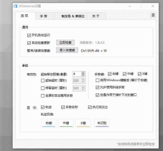This screenshot has height=151, width=163.
Task: Pick trail color for 中键 style
Action: [66, 123]
